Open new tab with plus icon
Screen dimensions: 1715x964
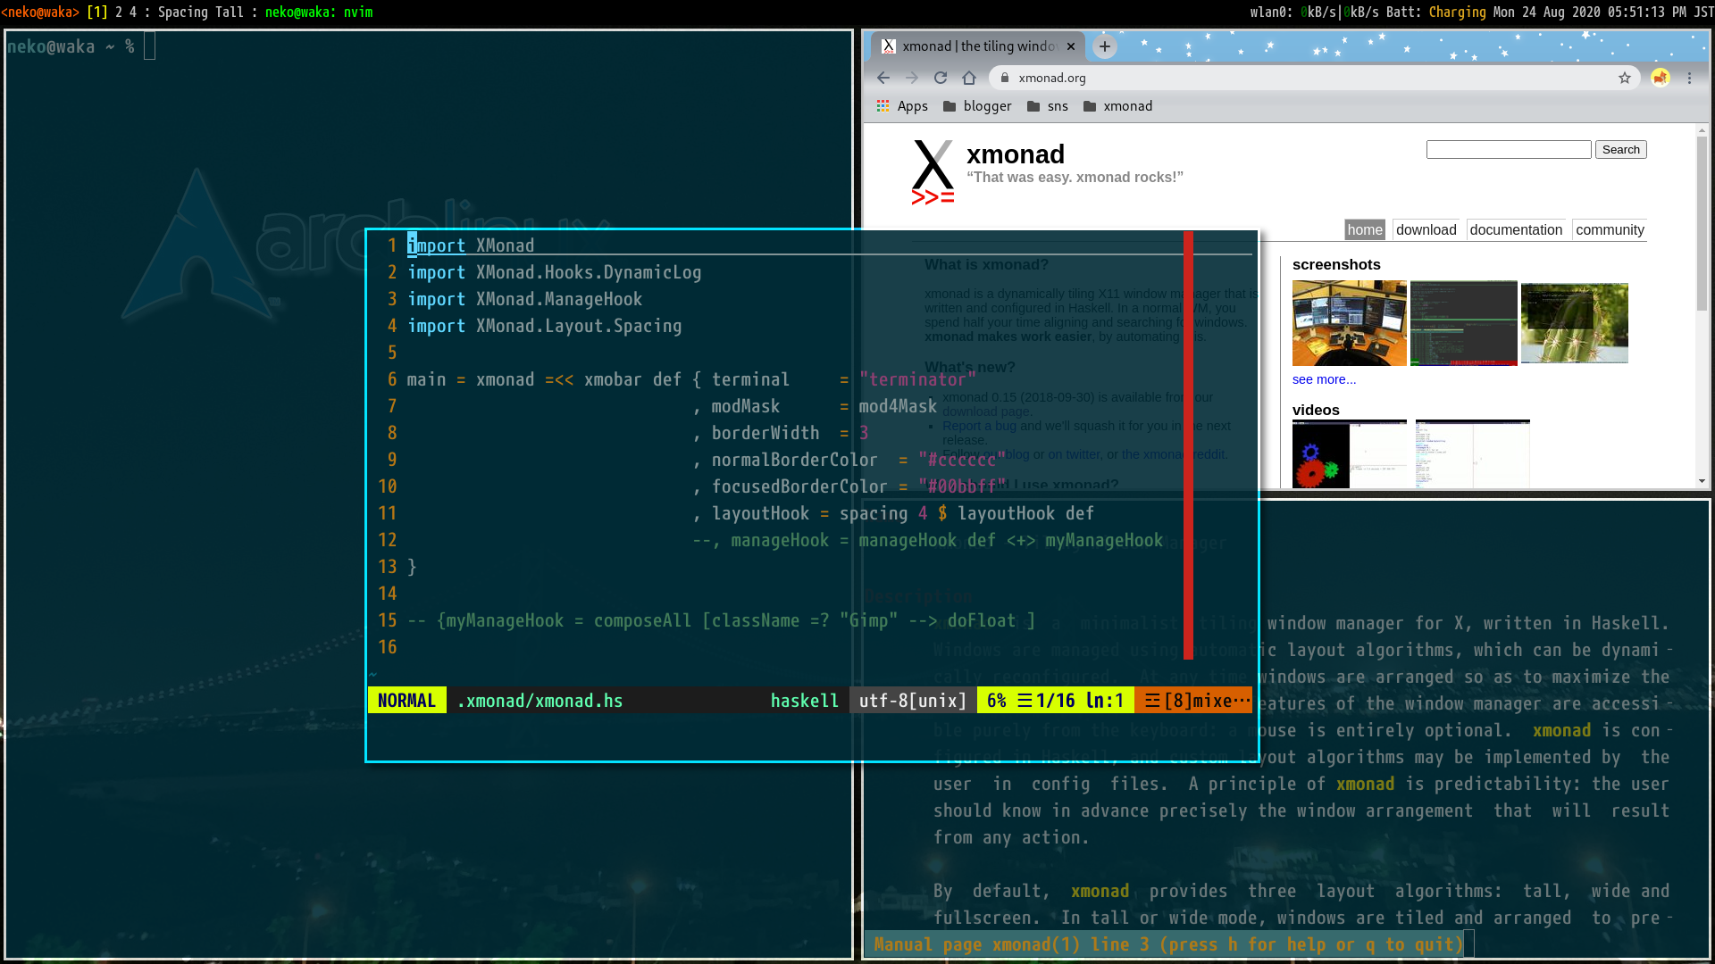1105,46
